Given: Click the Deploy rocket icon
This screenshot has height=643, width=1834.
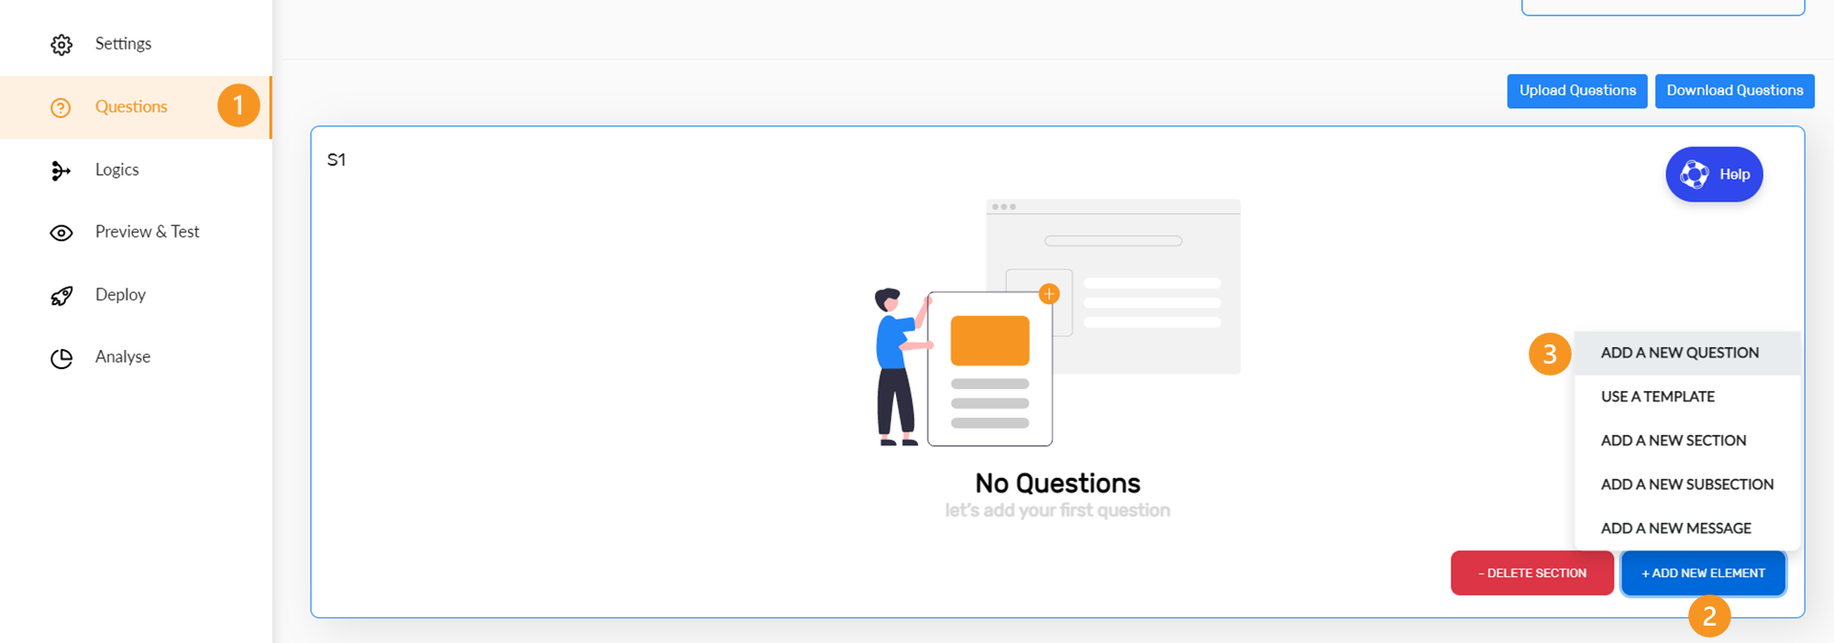Looking at the screenshot, I should pos(61,296).
